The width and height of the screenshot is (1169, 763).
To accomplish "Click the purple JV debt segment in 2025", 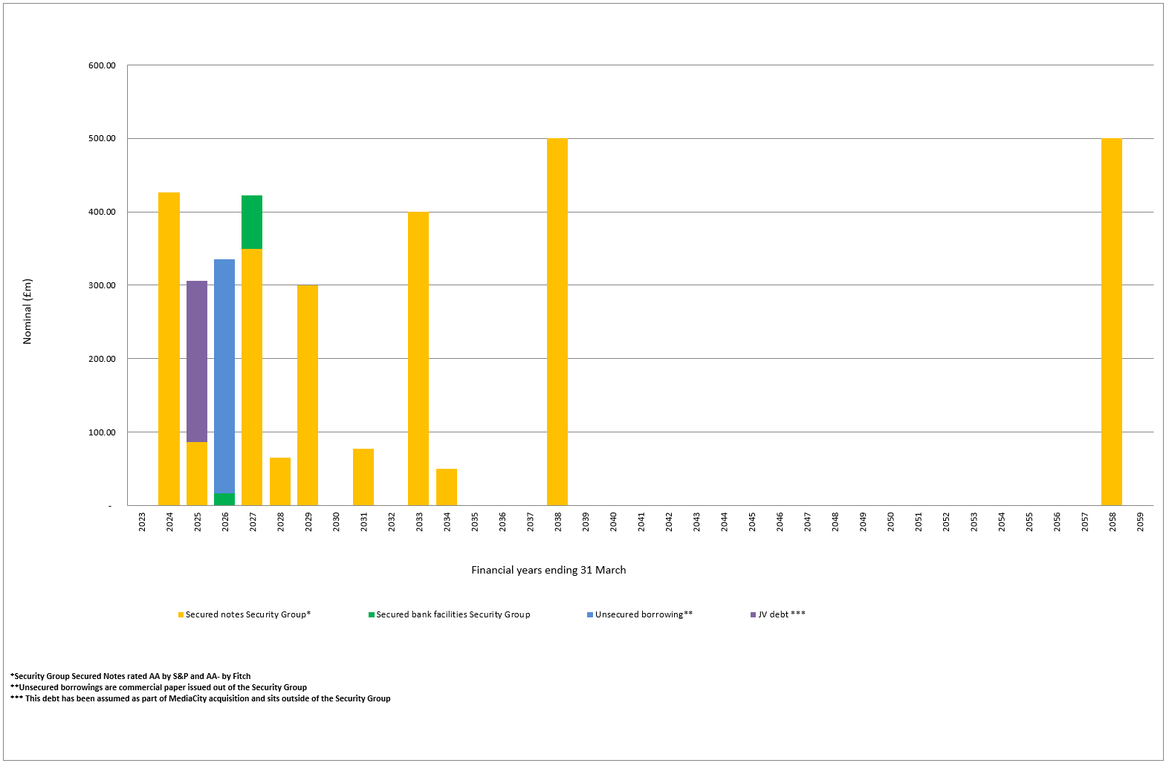I will pyautogui.click(x=197, y=361).
